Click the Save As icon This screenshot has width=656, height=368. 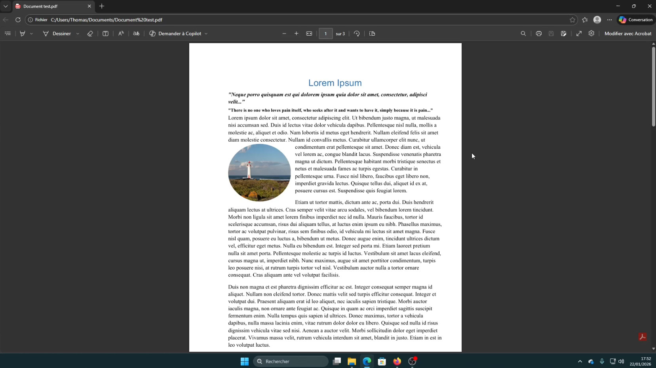563,34
